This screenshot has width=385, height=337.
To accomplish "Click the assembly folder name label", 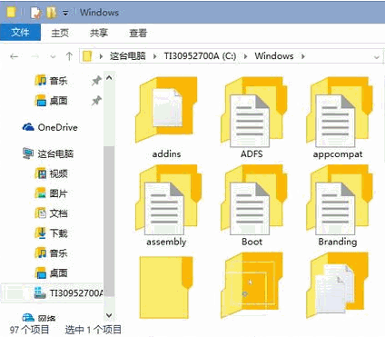I will 166,242.
